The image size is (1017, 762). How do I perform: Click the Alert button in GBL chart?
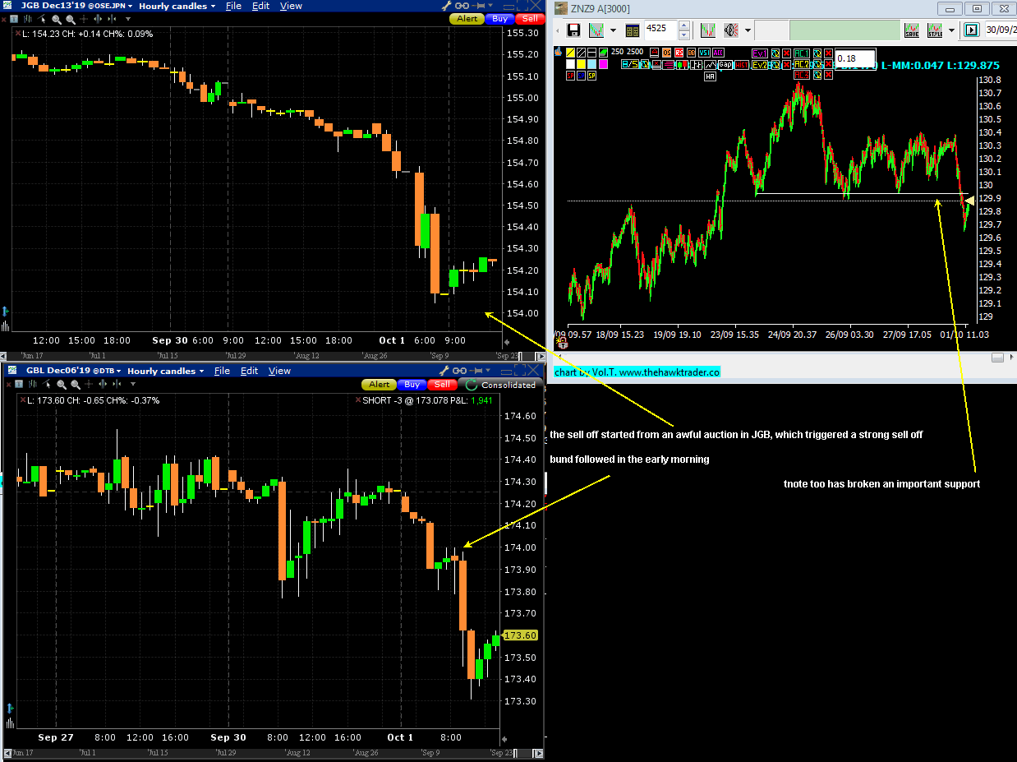379,385
